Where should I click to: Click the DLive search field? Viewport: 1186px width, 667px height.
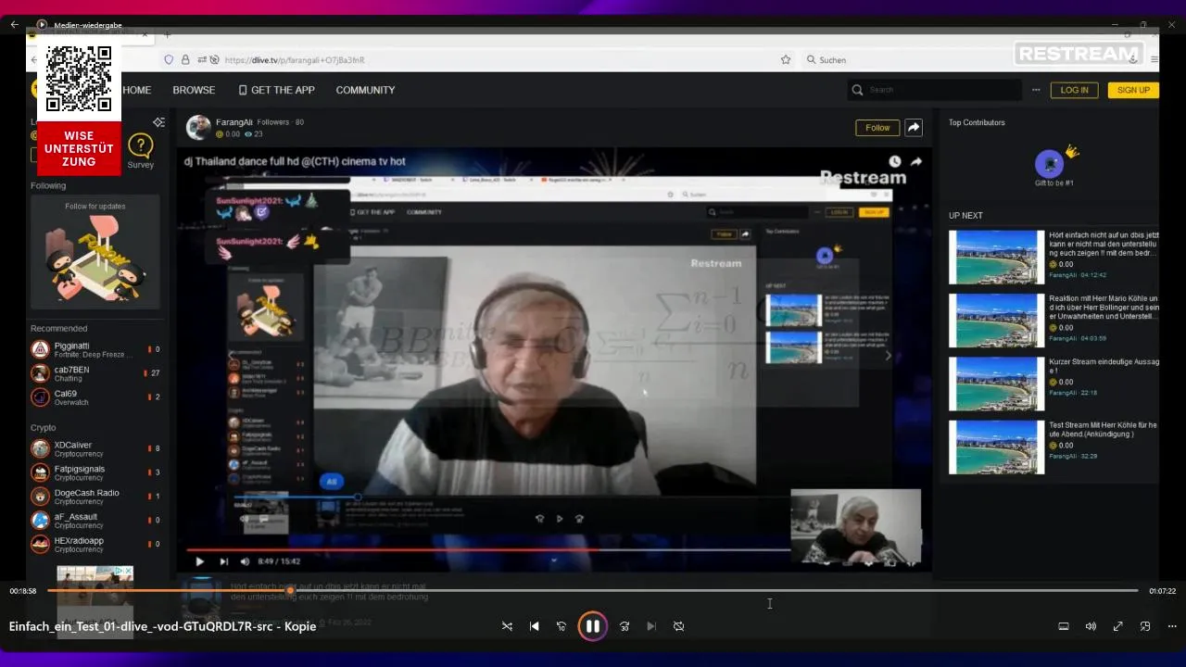tap(934, 90)
